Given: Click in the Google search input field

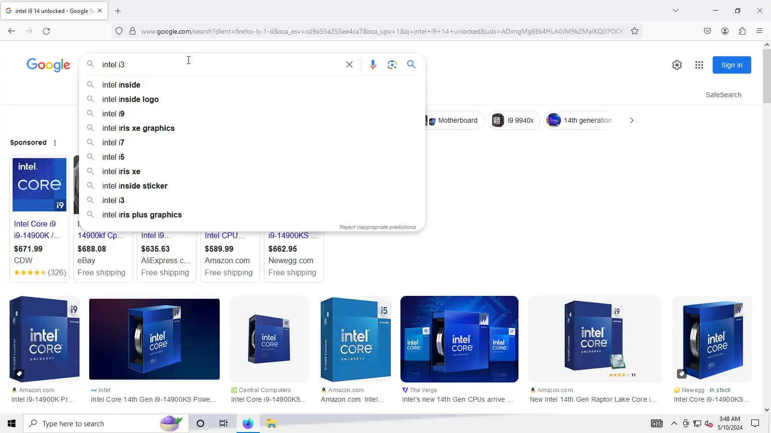Looking at the screenshot, I should 219,64.
